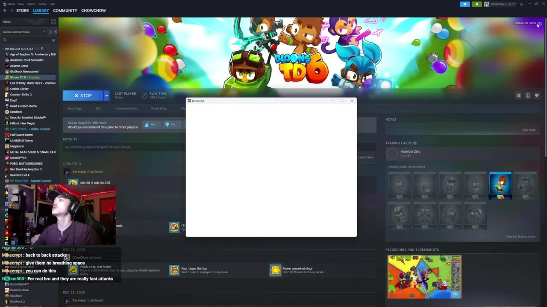Click the Me Did A Job On DDT achievement icon
This screenshot has height=307, width=547.
click(73, 182)
